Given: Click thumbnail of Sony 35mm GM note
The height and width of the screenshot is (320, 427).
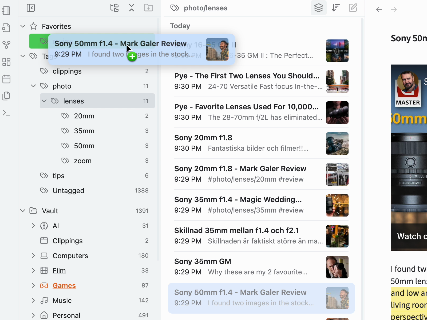Looking at the screenshot, I should point(337,267).
